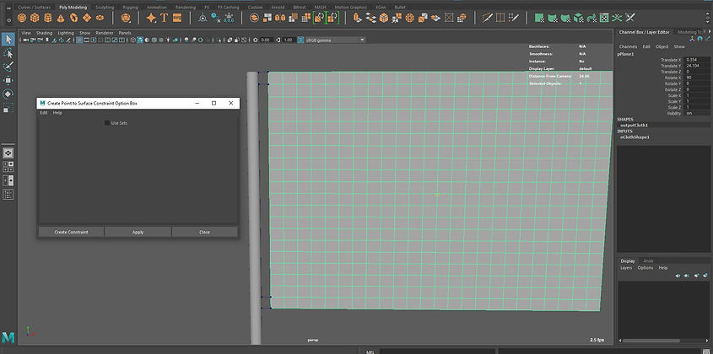
Task: Click the Combine meshes shelf icon
Action: 255,18
